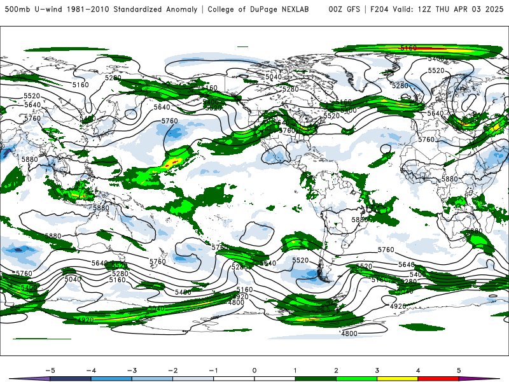Screen dimensions: 509x382
Task: Select the blue -4 to -3 colorbar swatch
Action: point(111,379)
